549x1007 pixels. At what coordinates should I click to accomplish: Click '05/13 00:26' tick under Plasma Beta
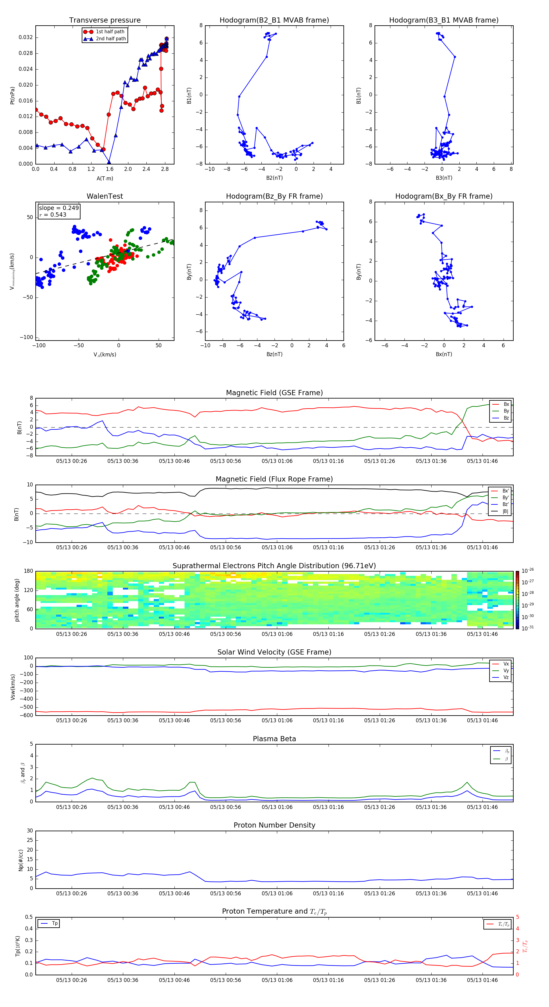click(x=71, y=807)
